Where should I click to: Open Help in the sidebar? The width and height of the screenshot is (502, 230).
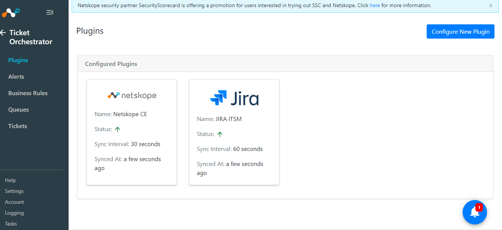[x=10, y=180]
